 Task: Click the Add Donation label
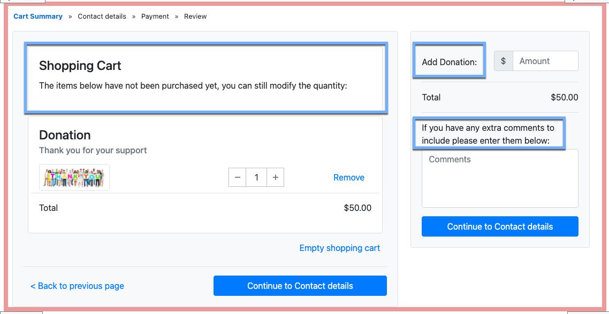point(449,62)
